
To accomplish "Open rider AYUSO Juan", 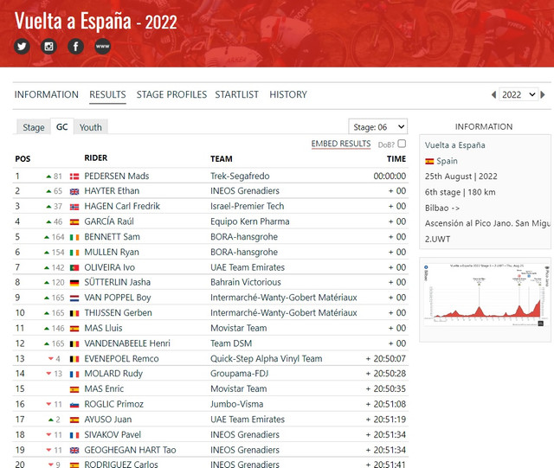I will 107,420.
